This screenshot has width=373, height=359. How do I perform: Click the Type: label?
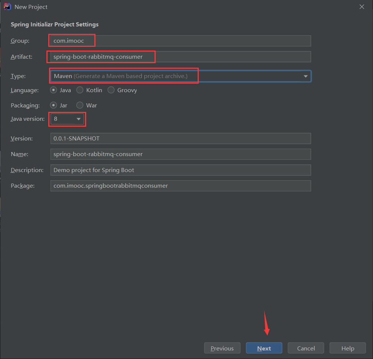pos(18,76)
